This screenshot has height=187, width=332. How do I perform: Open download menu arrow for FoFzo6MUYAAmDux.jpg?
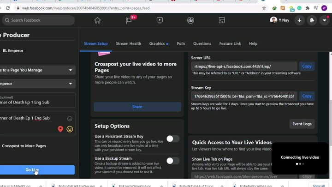(x=101, y=186)
